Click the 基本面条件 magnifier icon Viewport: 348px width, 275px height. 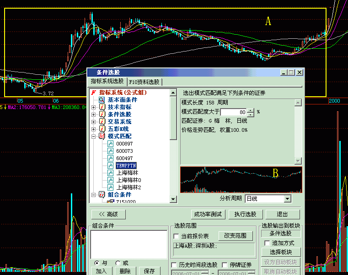coord(102,100)
